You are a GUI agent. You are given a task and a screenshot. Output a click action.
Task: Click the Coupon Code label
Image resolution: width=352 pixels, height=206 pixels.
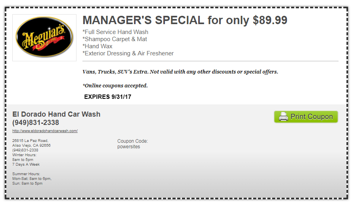click(132, 141)
